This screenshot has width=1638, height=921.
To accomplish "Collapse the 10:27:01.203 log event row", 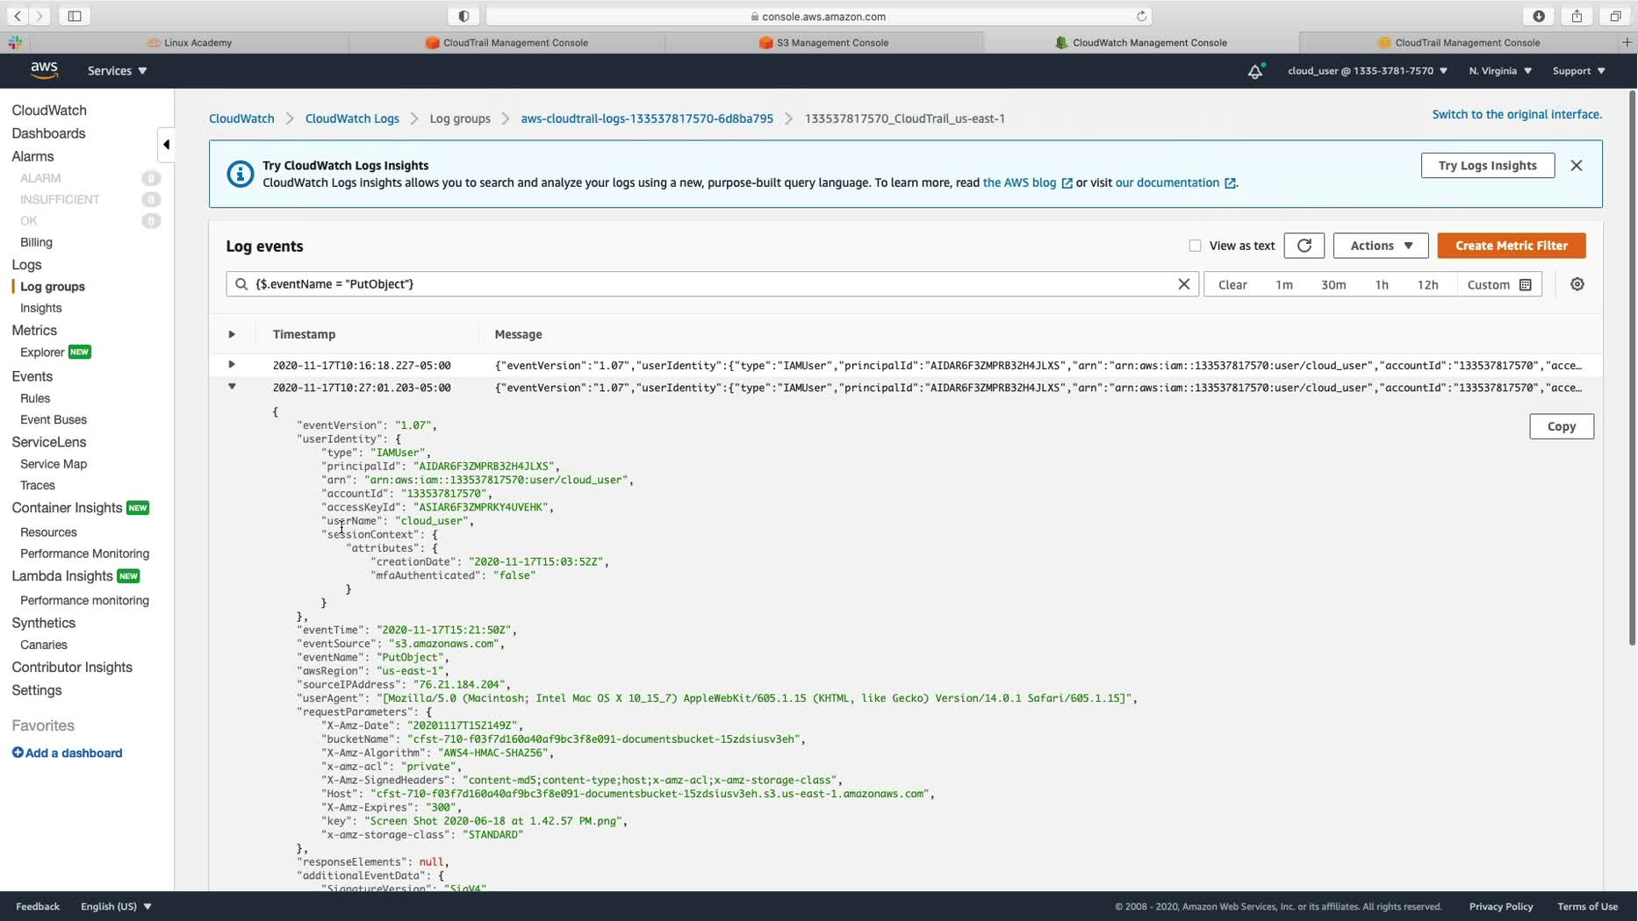I will [232, 387].
